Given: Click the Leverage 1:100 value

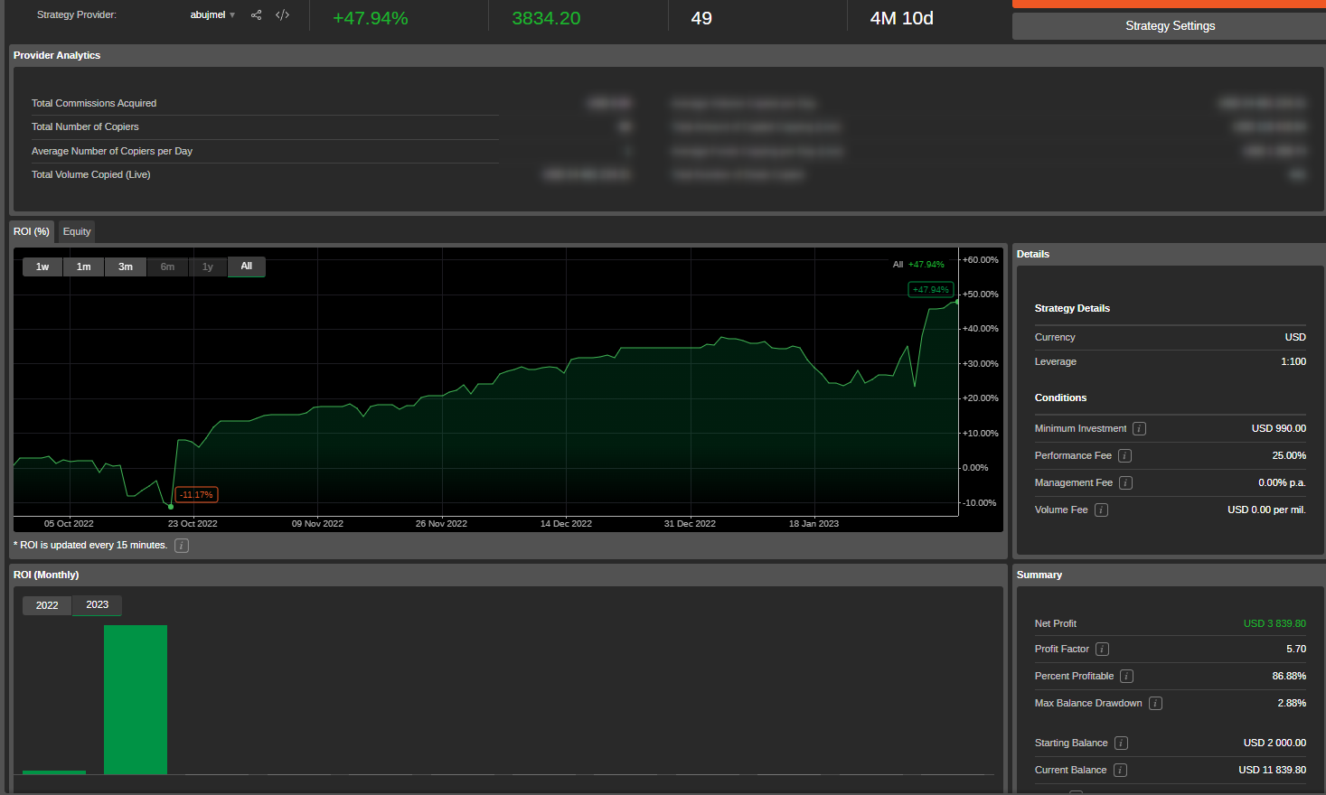Looking at the screenshot, I should click(x=1293, y=362).
